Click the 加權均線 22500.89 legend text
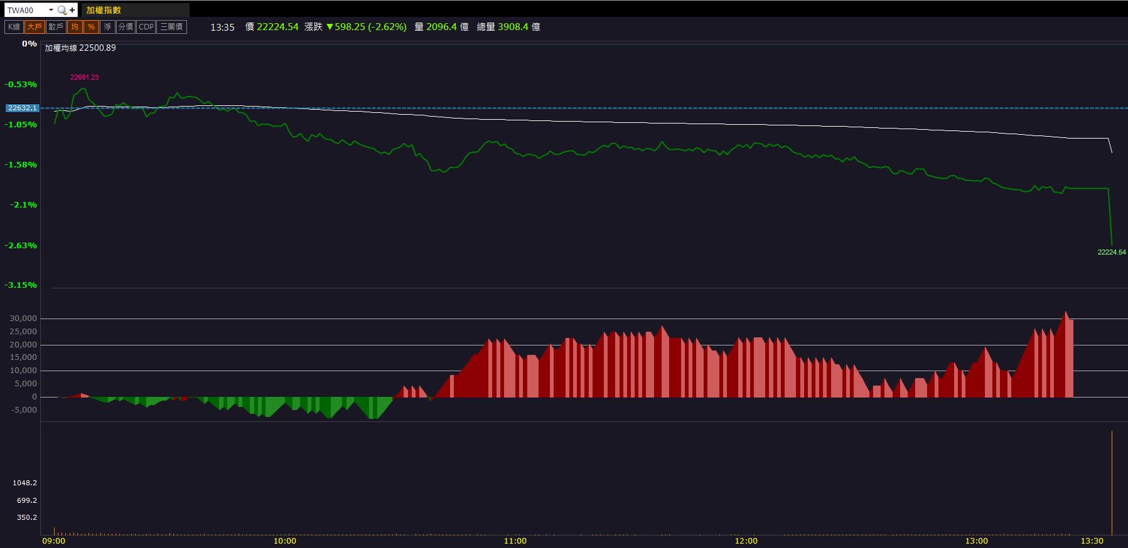Viewport: 1128px width, 548px height. (x=80, y=48)
